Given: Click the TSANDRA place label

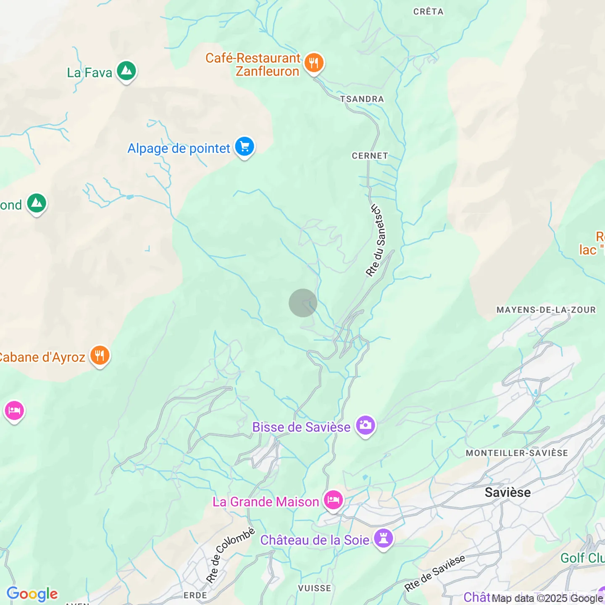Looking at the screenshot, I should pyautogui.click(x=362, y=99).
